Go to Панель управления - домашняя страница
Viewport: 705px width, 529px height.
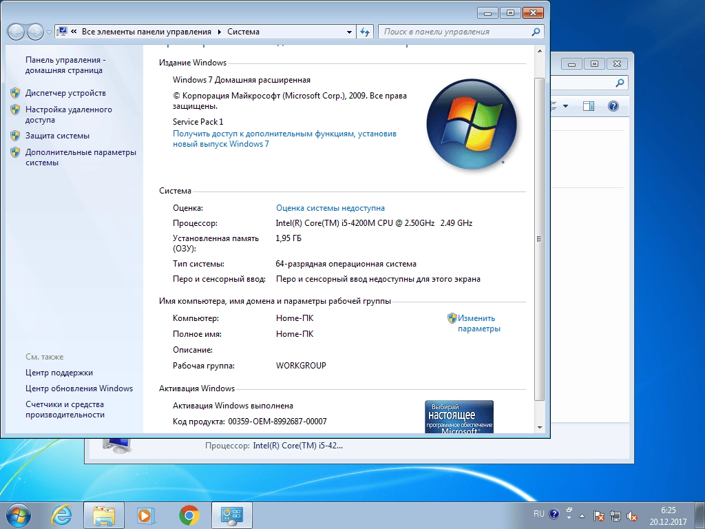click(x=65, y=65)
